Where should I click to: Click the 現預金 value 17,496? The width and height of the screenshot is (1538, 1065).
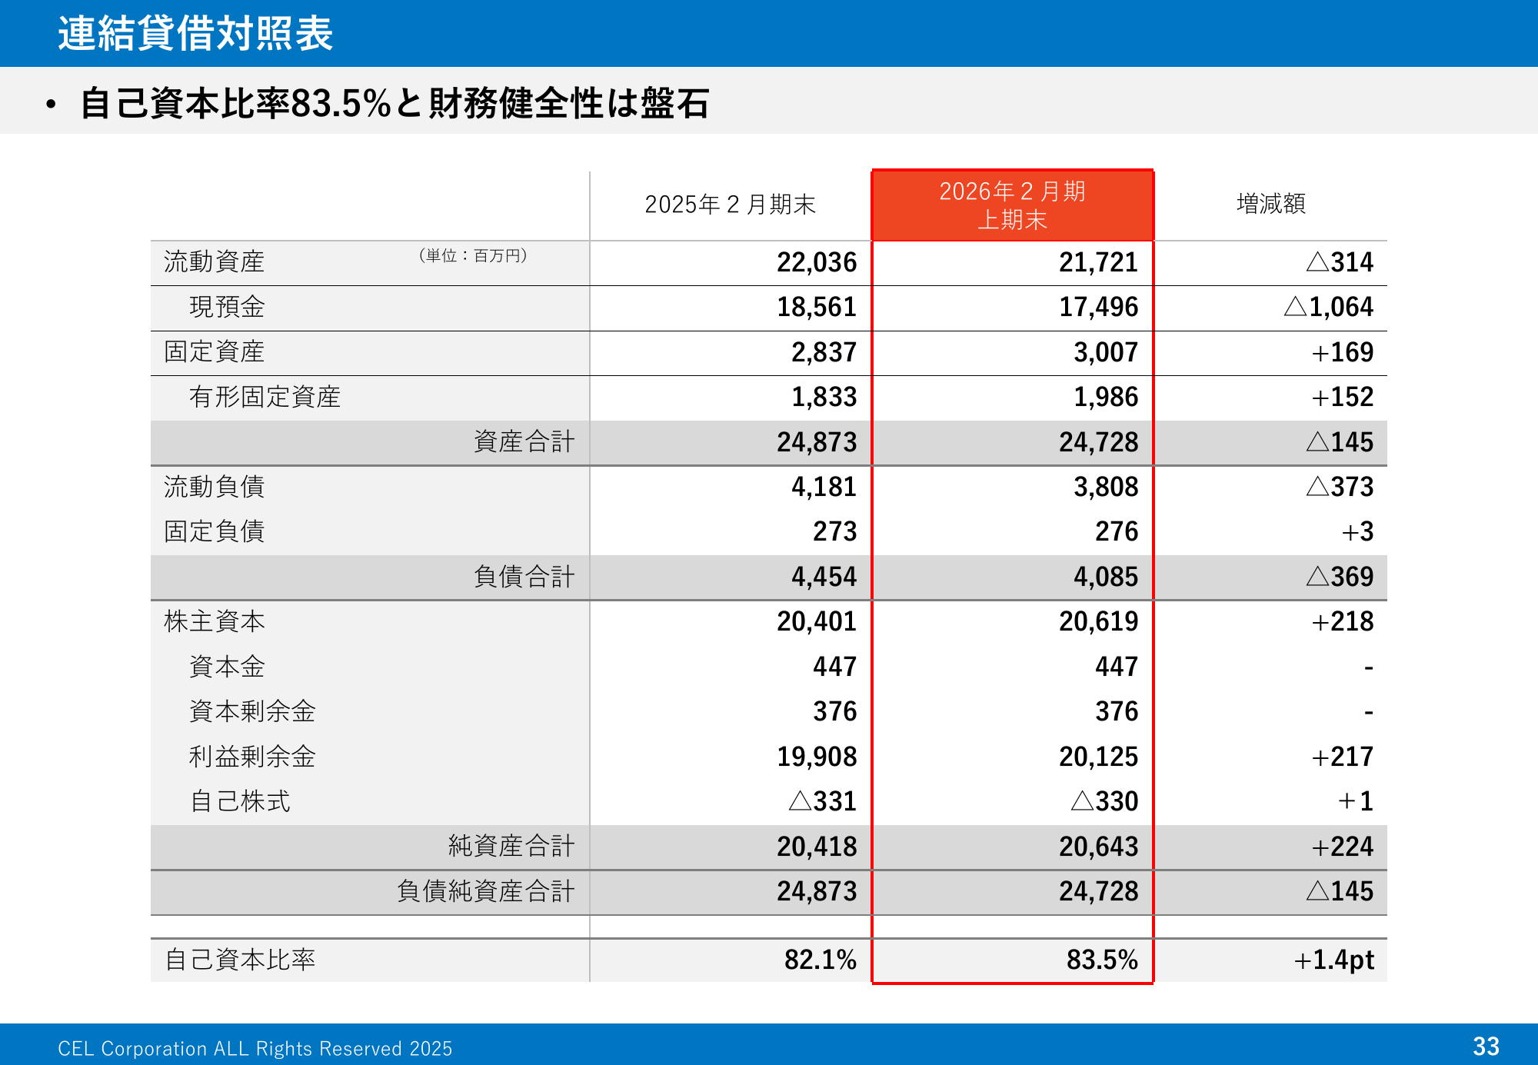pos(1098,308)
